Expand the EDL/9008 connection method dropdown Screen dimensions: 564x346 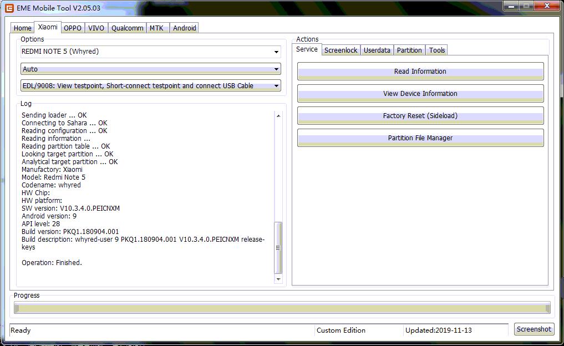[151, 85]
